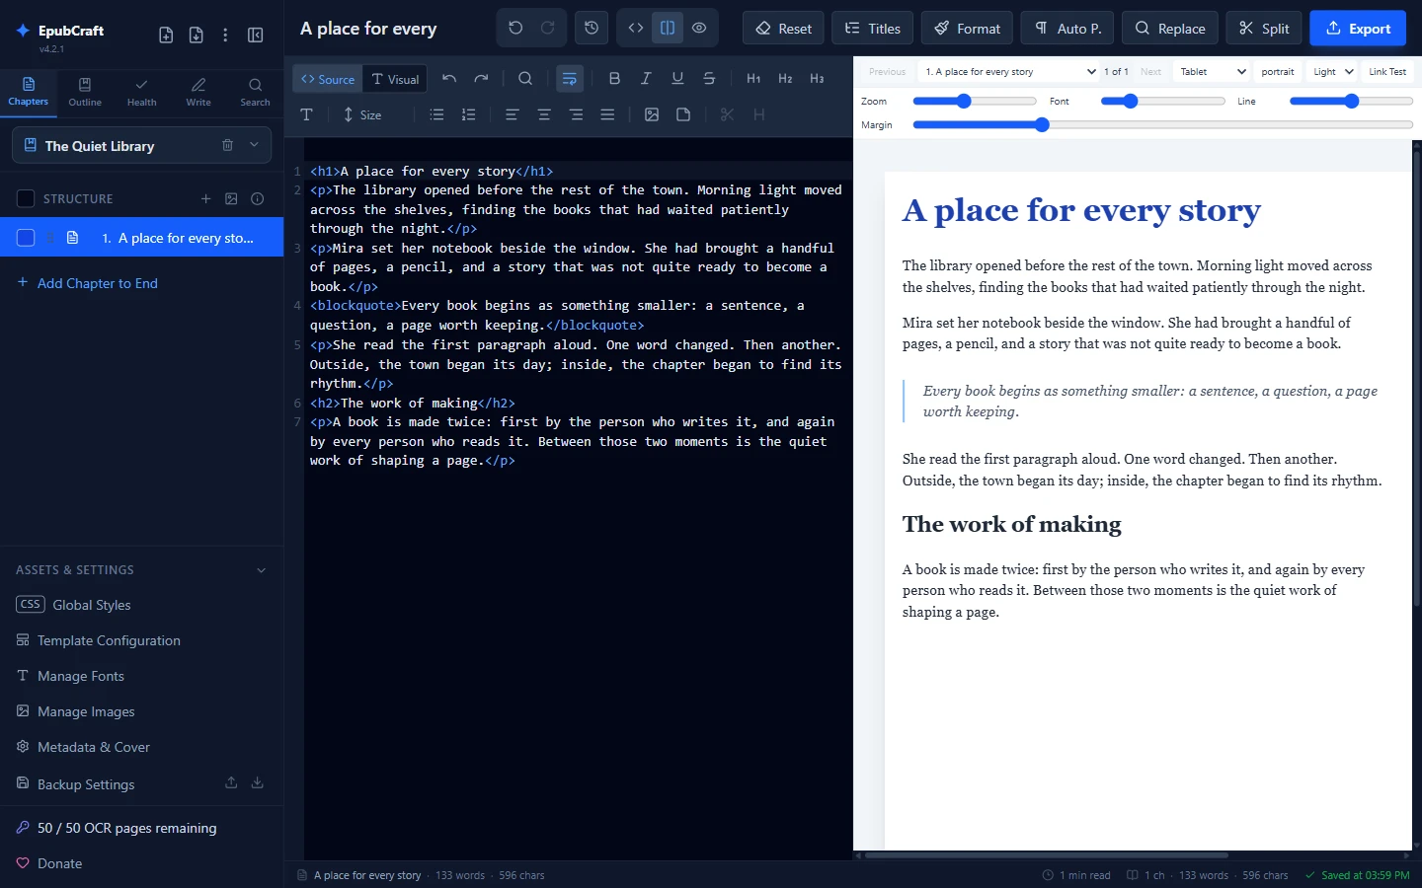Delete The Quiet Library via trash icon
The image size is (1422, 888).
coord(227,145)
